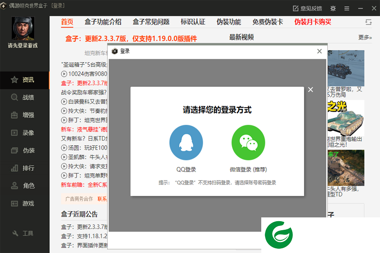Switch to the 免费伪装卡 tab
This screenshot has width=380, height=253.
(267, 22)
